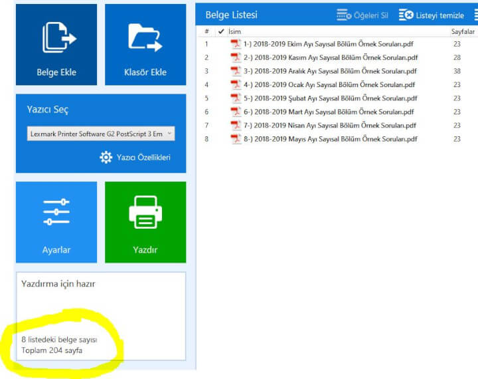Click the PDF icon of the Aralık file
This screenshot has height=379, width=478.
click(x=236, y=71)
